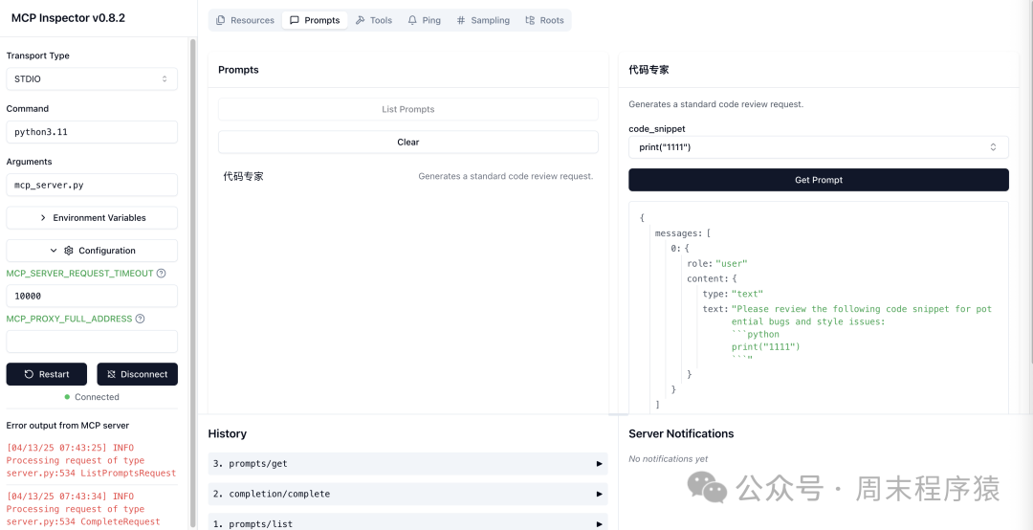1033x530 pixels.
Task: Open the code_snippet combo box
Action: (818, 147)
